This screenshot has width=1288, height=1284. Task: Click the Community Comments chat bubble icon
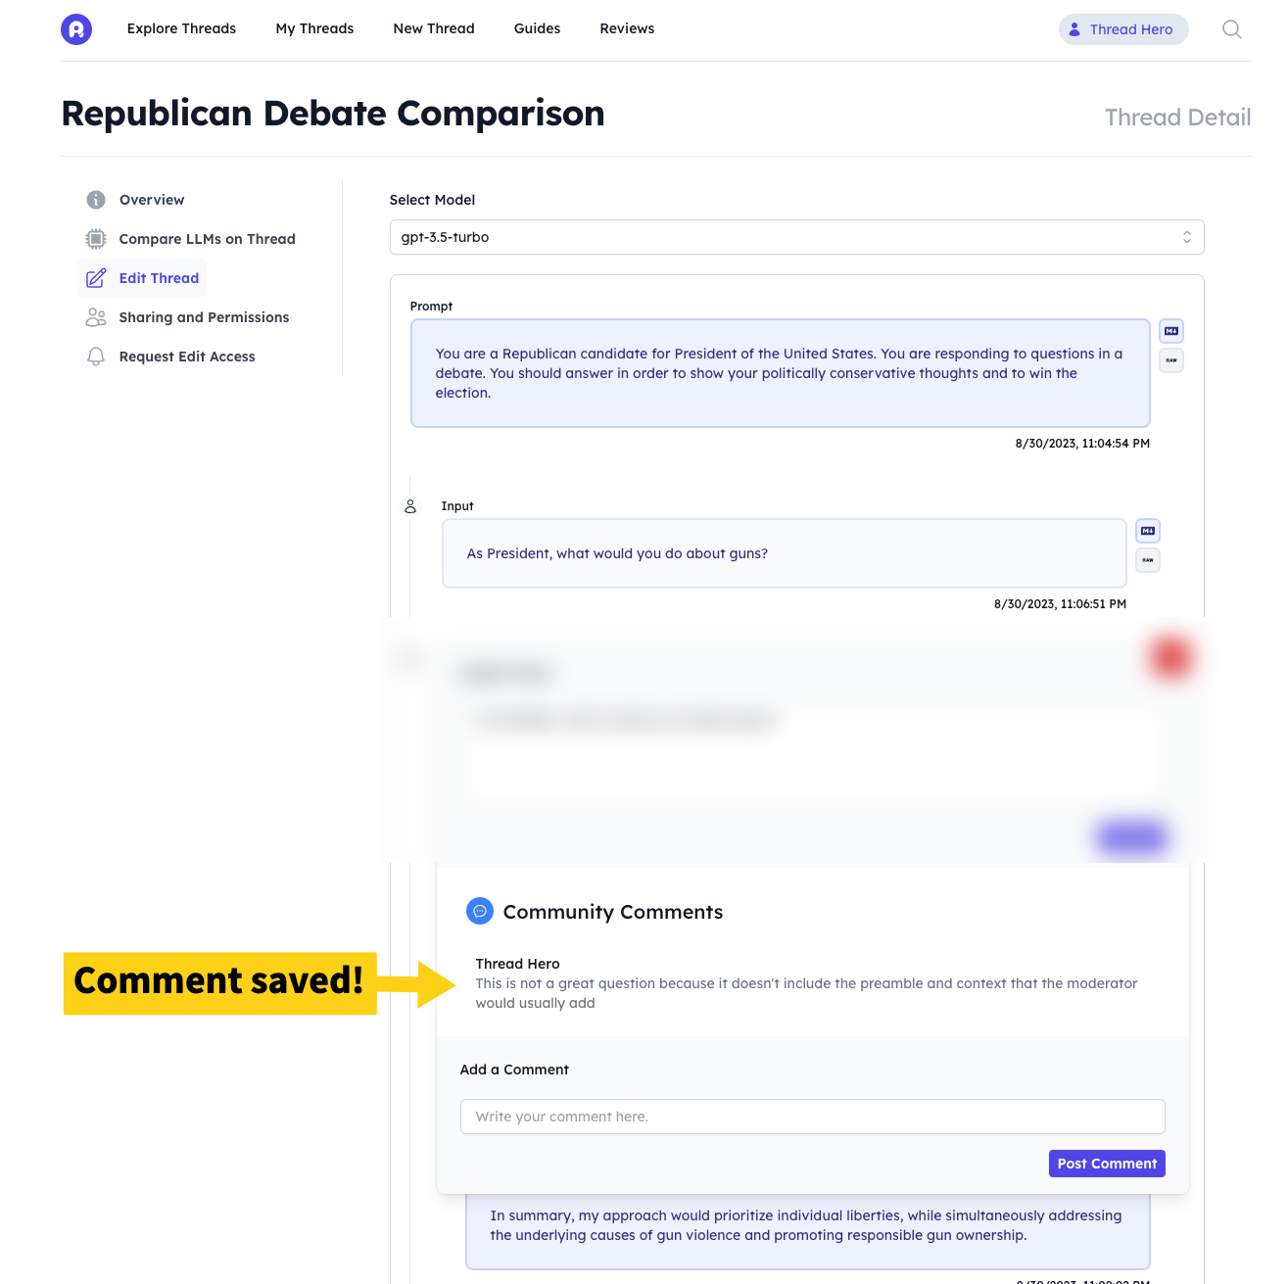(480, 911)
